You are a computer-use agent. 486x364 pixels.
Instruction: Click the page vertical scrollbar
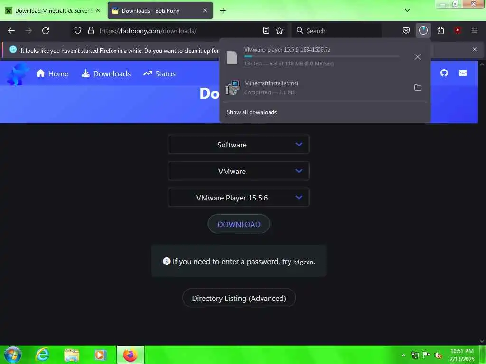pos(482,203)
